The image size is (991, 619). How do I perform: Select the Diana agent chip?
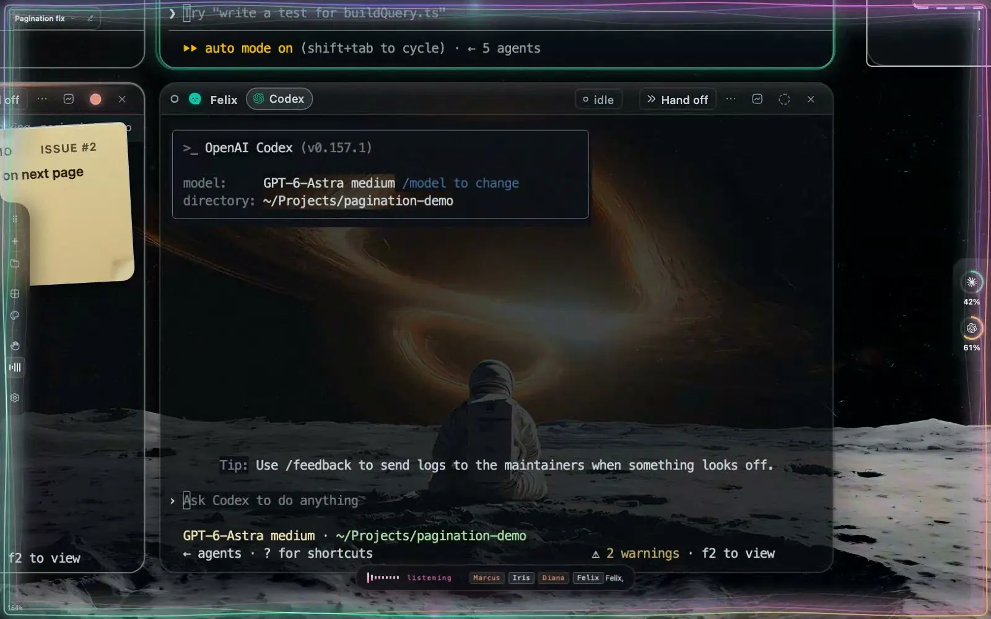(x=553, y=578)
